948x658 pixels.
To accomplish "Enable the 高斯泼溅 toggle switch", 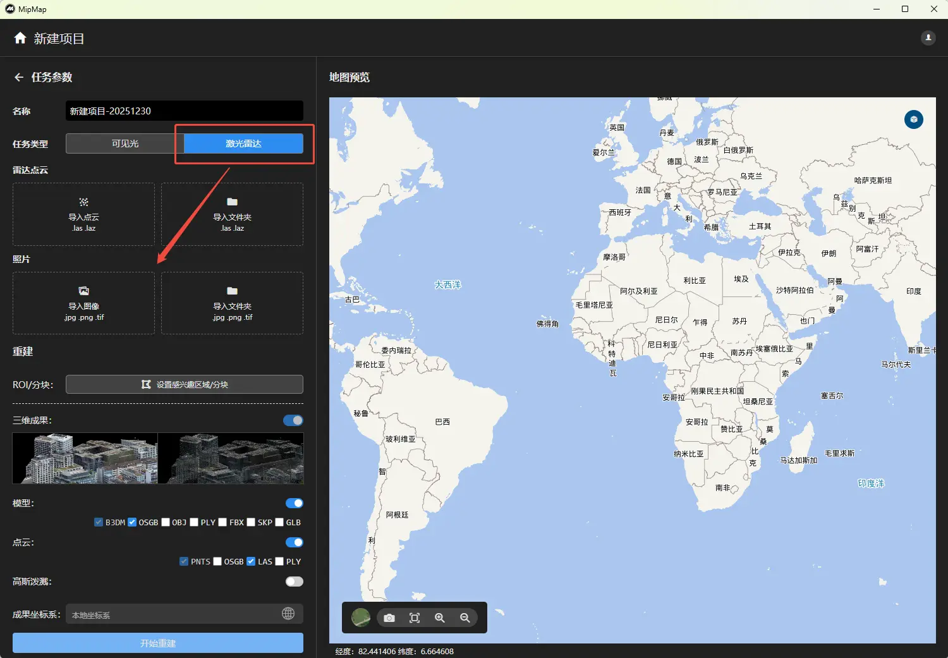I will 294,582.
